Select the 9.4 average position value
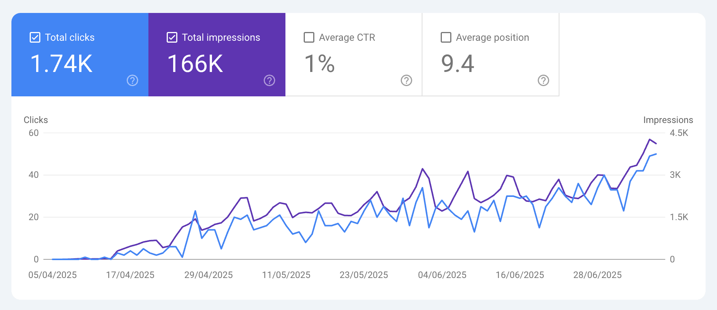Viewport: 717px width, 310px height. [x=457, y=64]
